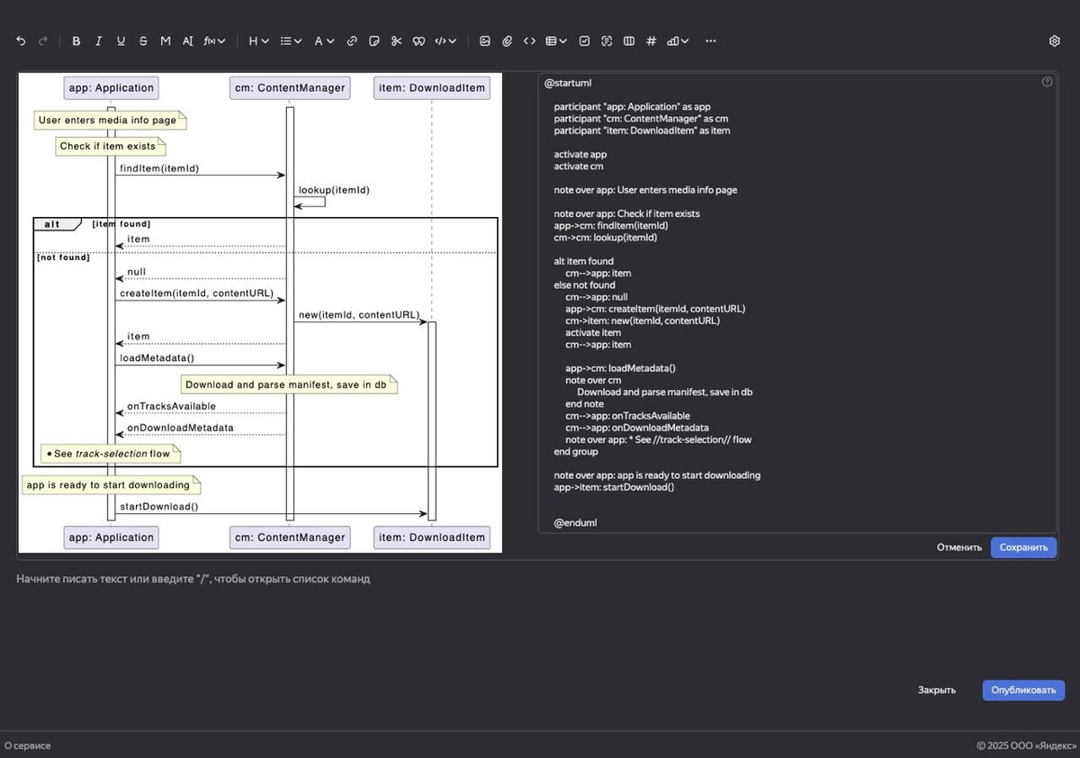Viewport: 1080px width, 758px height.
Task: Click the undo arrow
Action: (x=21, y=41)
